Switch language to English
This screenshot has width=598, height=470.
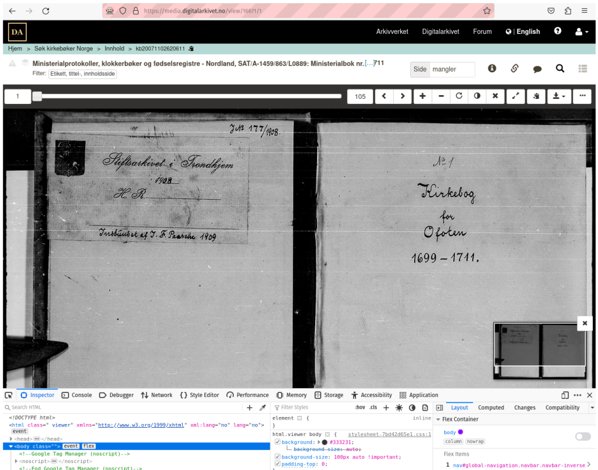(523, 32)
